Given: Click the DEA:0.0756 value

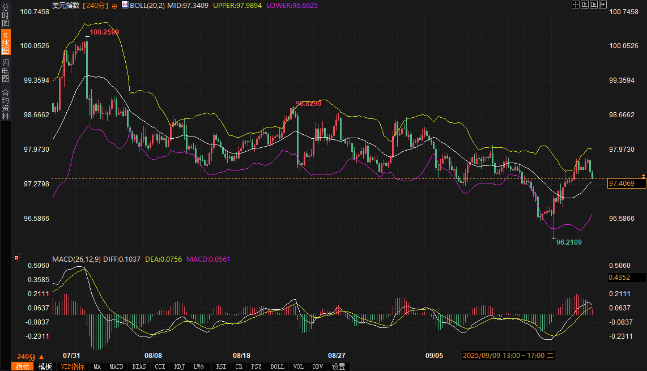Looking at the screenshot, I should pos(163,259).
